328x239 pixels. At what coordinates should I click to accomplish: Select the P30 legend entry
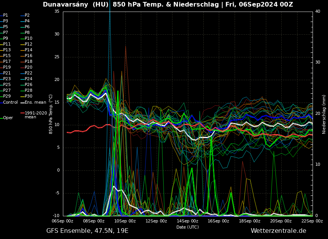(x=29, y=96)
